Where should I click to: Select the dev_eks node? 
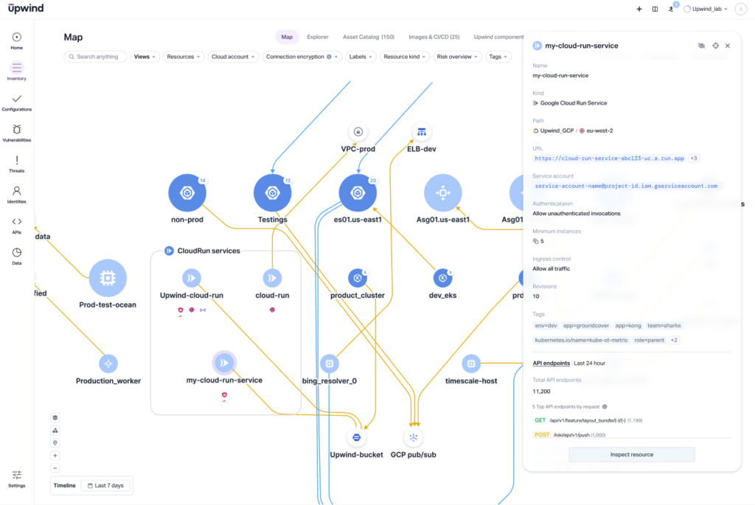tap(442, 278)
